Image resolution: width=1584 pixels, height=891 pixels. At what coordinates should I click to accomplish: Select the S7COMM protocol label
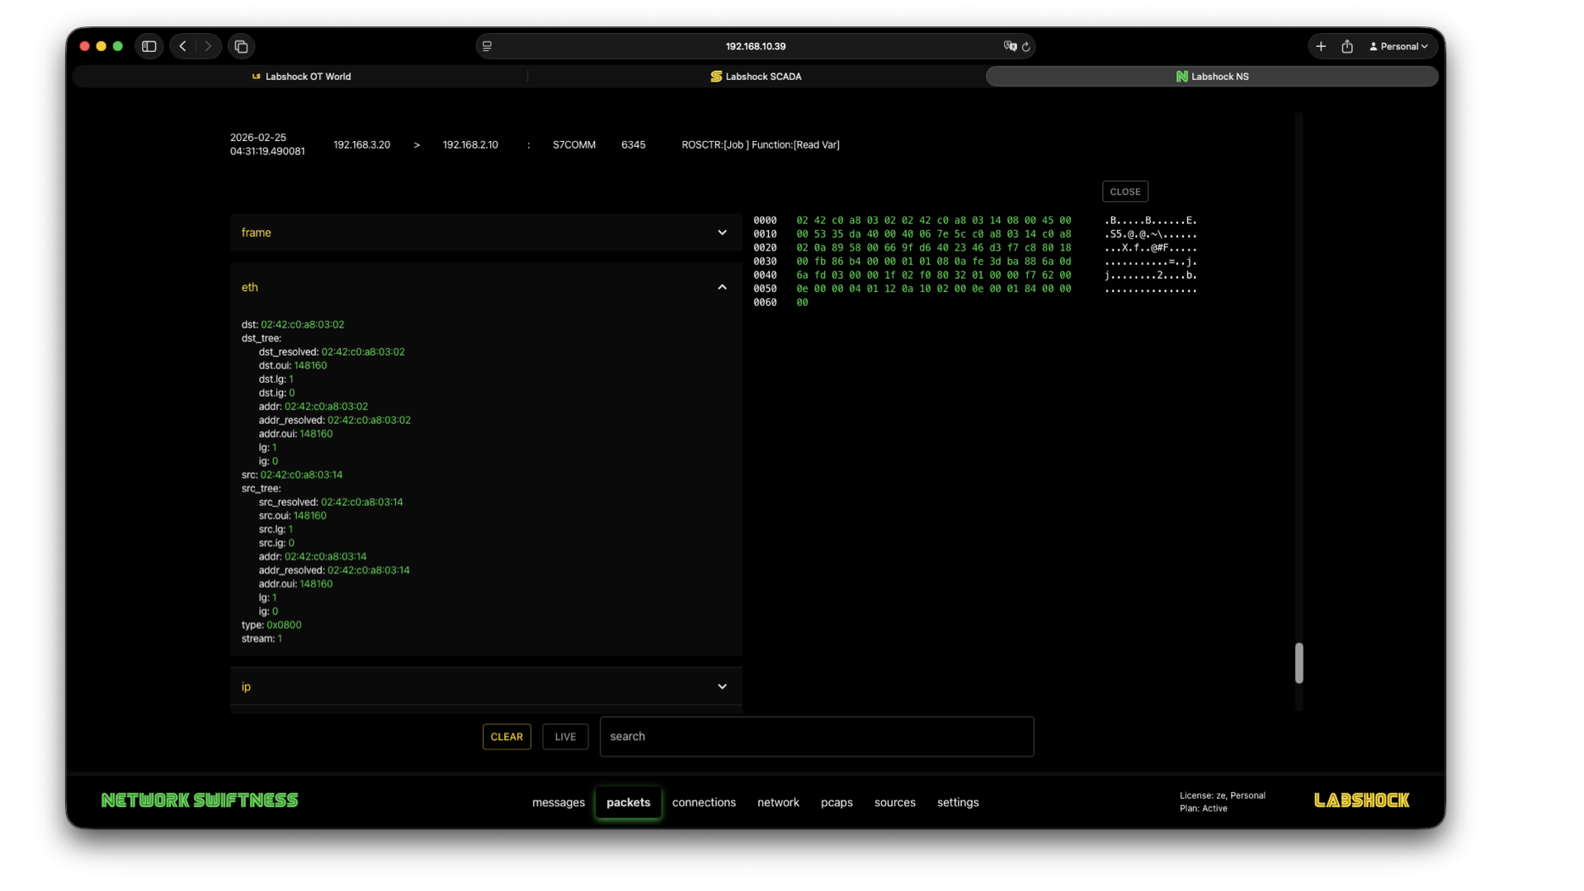(x=574, y=144)
